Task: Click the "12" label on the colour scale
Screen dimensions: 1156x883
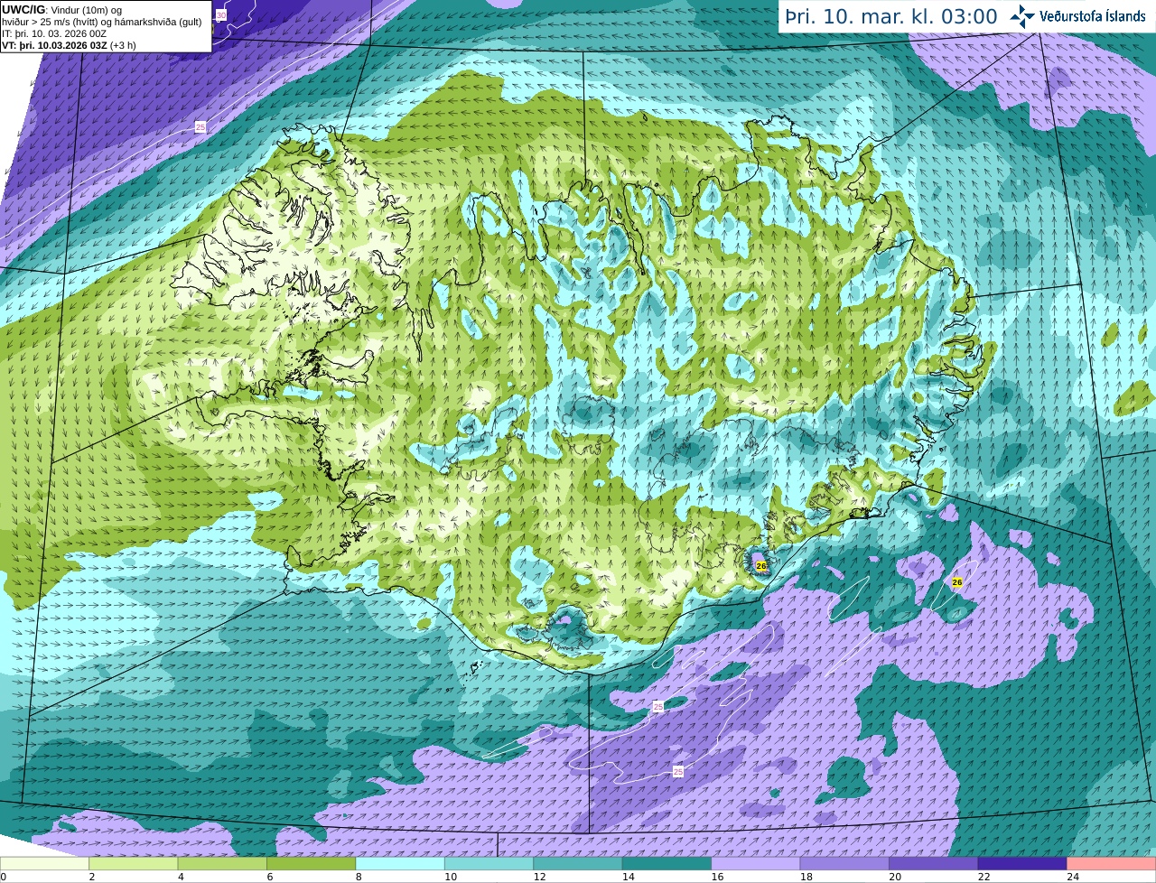Action: [x=539, y=877]
